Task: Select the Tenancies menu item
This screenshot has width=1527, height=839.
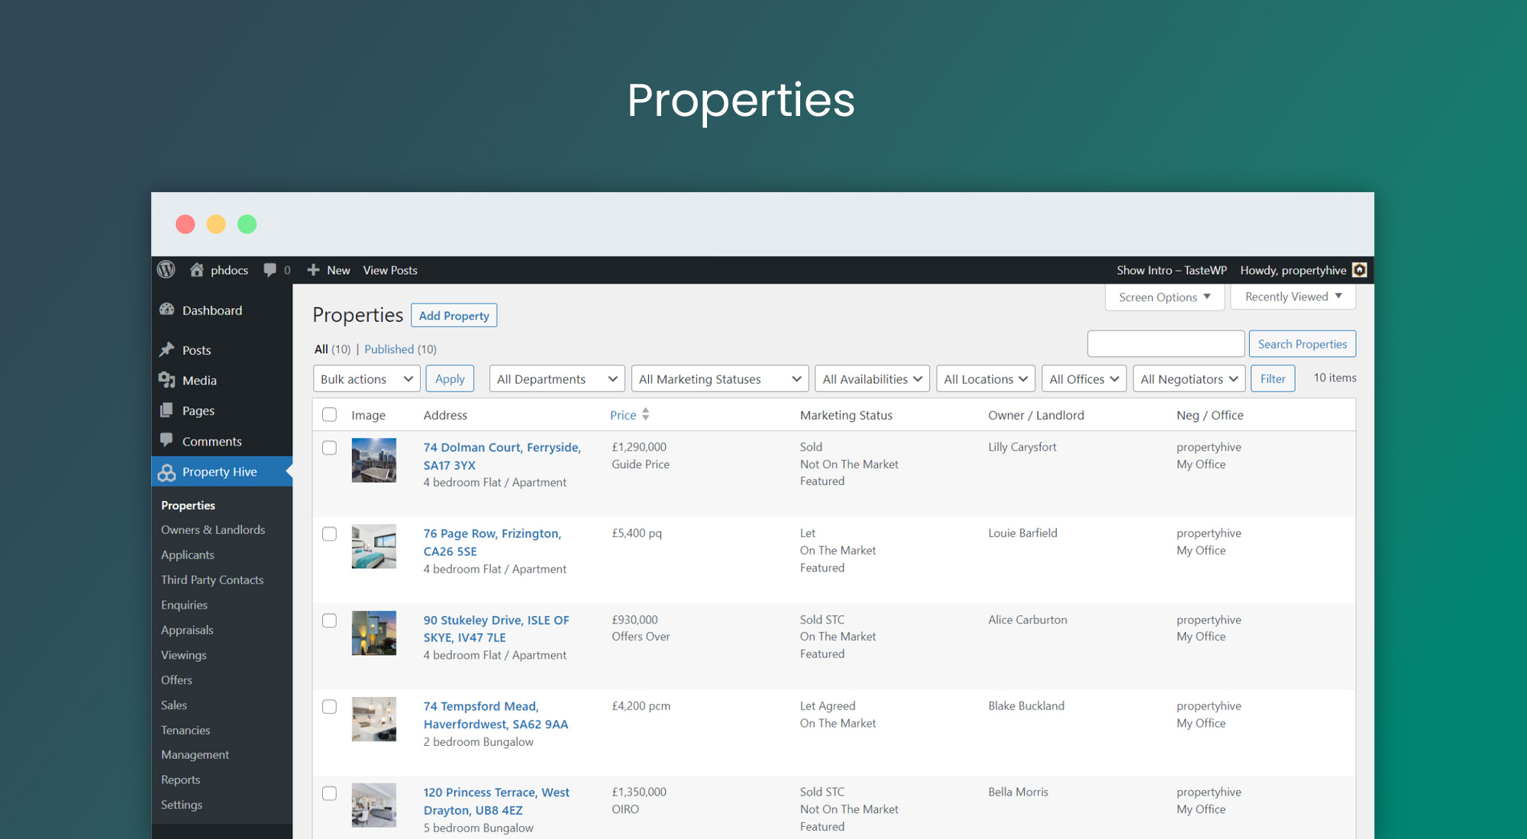Action: [185, 728]
